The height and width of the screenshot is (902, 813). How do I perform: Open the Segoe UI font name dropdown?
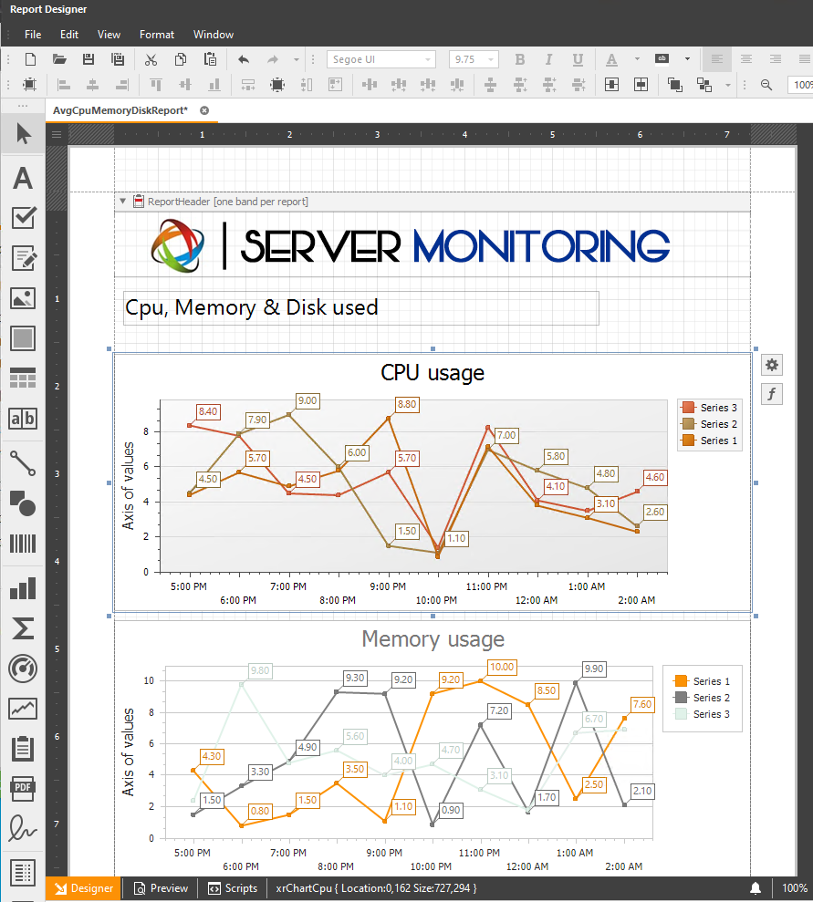[428, 59]
